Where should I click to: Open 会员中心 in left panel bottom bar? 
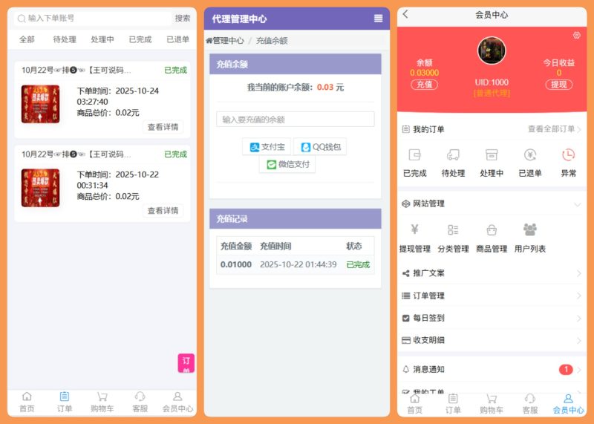[177, 402]
